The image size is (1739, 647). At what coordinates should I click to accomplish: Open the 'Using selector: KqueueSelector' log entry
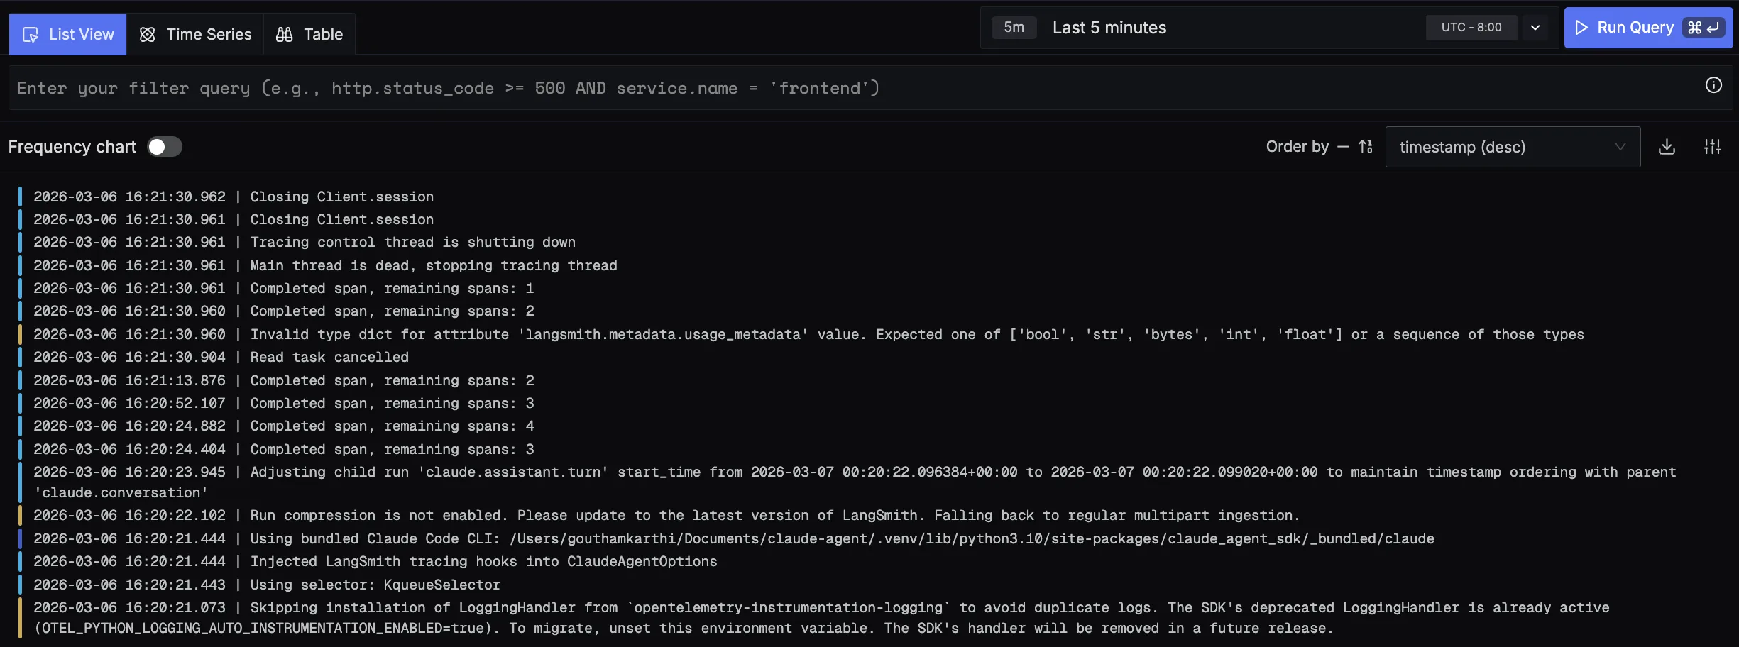375,585
